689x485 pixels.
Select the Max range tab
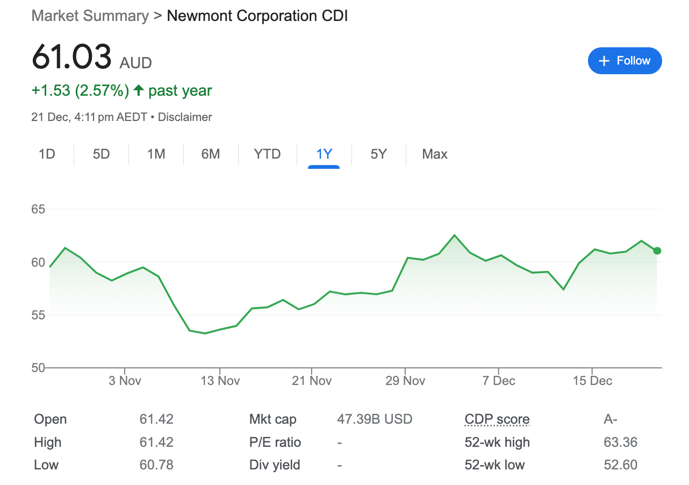coord(435,154)
